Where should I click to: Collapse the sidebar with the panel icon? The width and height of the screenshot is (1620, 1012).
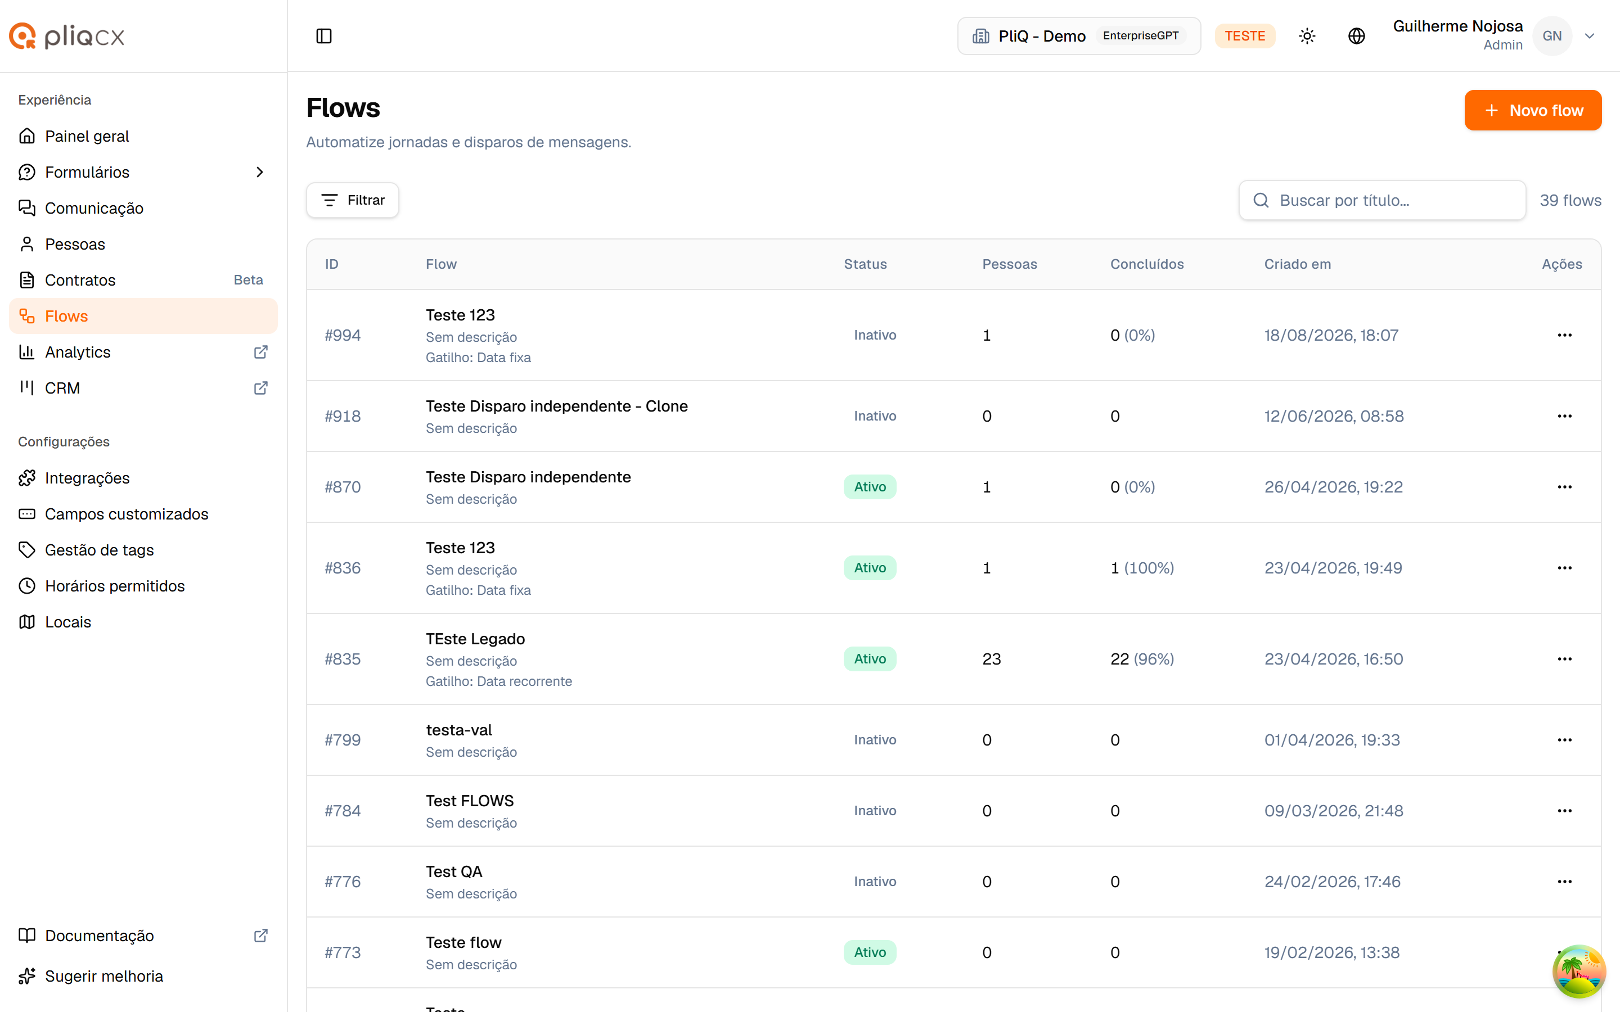point(323,36)
